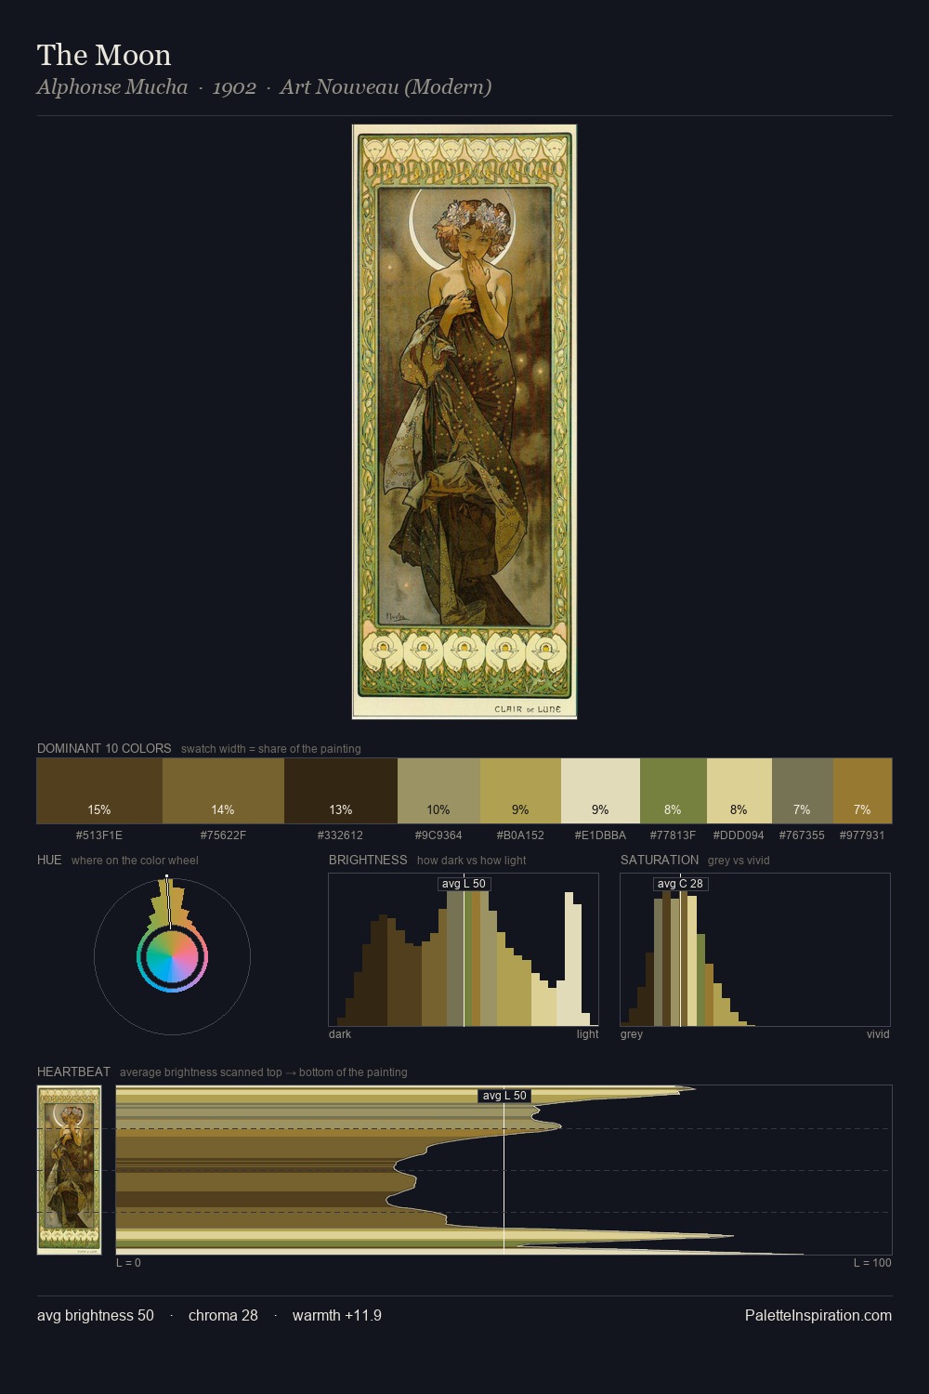Select the #513F1E dark brown swatch

99,791
